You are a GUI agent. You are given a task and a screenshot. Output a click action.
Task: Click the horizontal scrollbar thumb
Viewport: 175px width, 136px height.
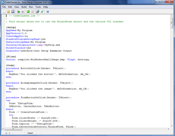tap(13, 129)
